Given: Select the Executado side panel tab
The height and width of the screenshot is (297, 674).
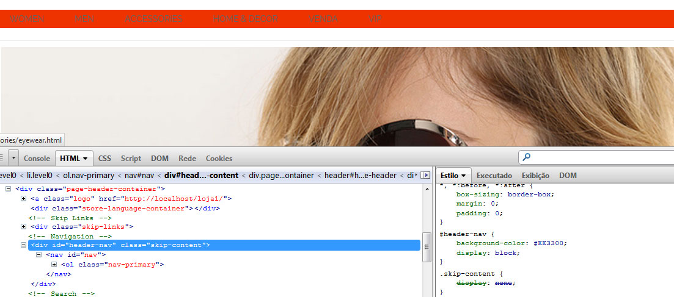Looking at the screenshot, I should (x=494, y=176).
